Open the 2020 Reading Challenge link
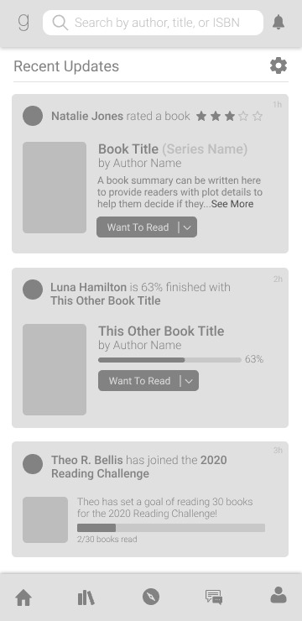Screen dimensions: 302x621 coord(139,467)
